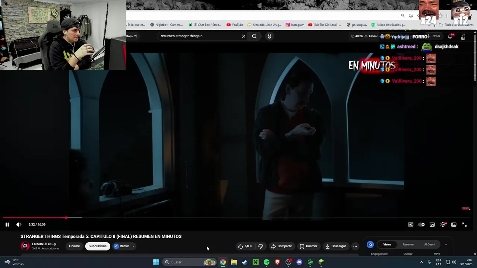
Task: Open File Explorer from taskbar
Action: [234, 262]
